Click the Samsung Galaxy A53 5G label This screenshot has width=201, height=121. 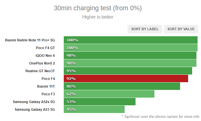pos(35,110)
